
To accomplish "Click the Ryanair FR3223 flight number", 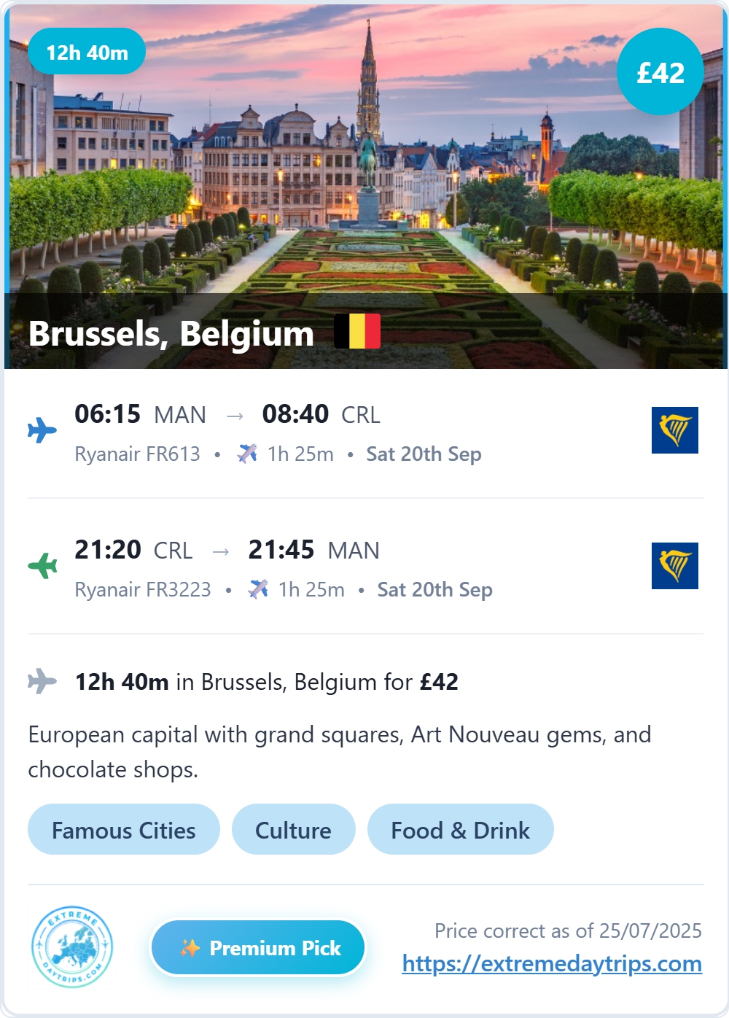I will pos(143,589).
